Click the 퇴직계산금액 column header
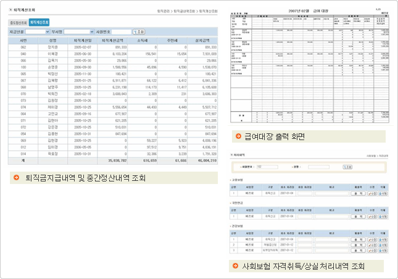 (x=117, y=40)
